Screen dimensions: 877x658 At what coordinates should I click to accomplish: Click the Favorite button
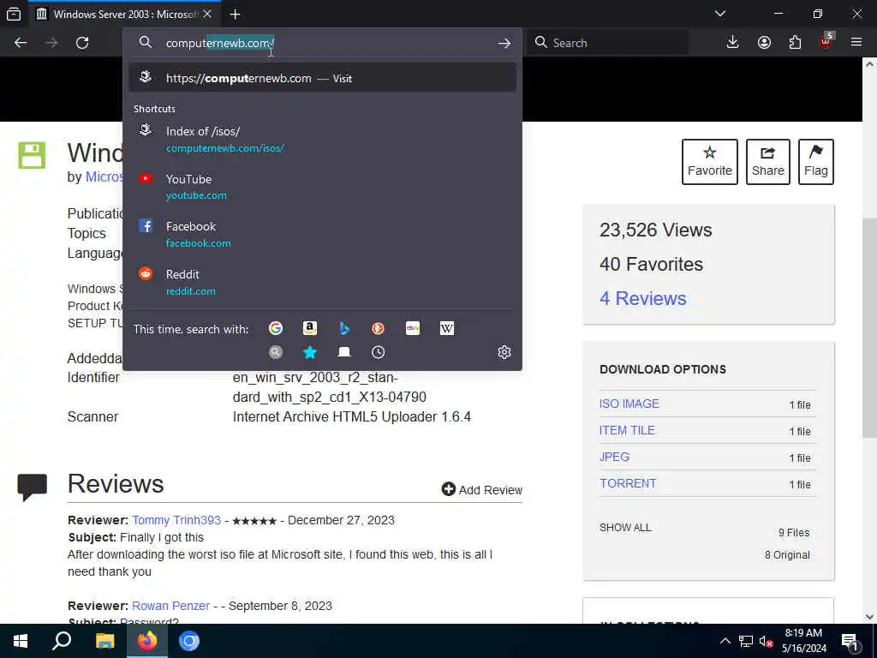tap(710, 162)
